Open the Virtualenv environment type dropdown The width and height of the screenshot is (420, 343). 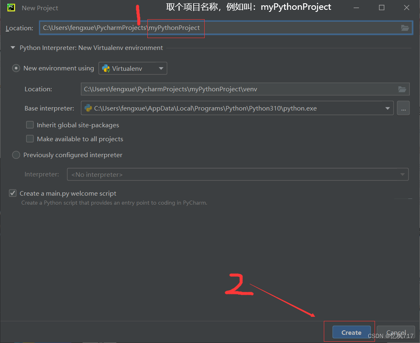(x=133, y=68)
